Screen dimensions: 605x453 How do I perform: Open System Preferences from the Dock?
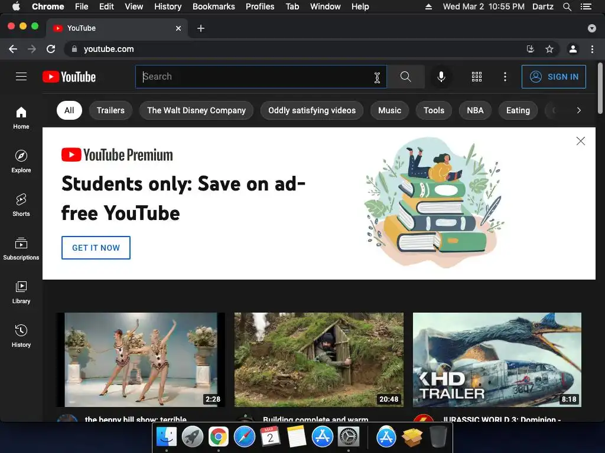click(349, 437)
